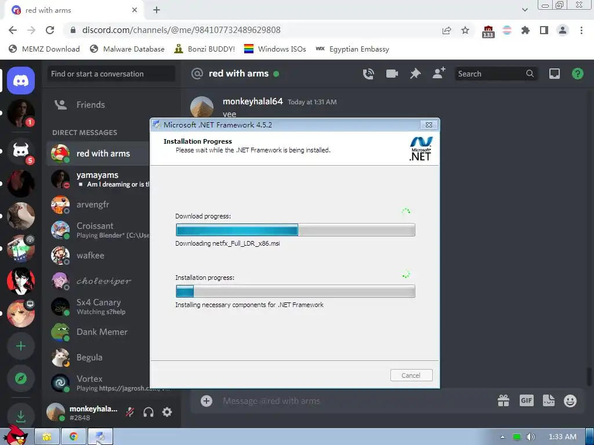
Task: Start a video call in Discord
Action: click(392, 74)
